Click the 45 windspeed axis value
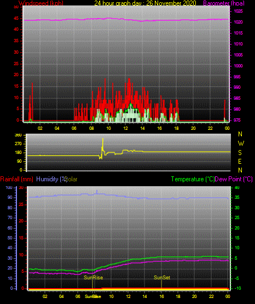Screen dimensions: 255x304 coord(16,19)
